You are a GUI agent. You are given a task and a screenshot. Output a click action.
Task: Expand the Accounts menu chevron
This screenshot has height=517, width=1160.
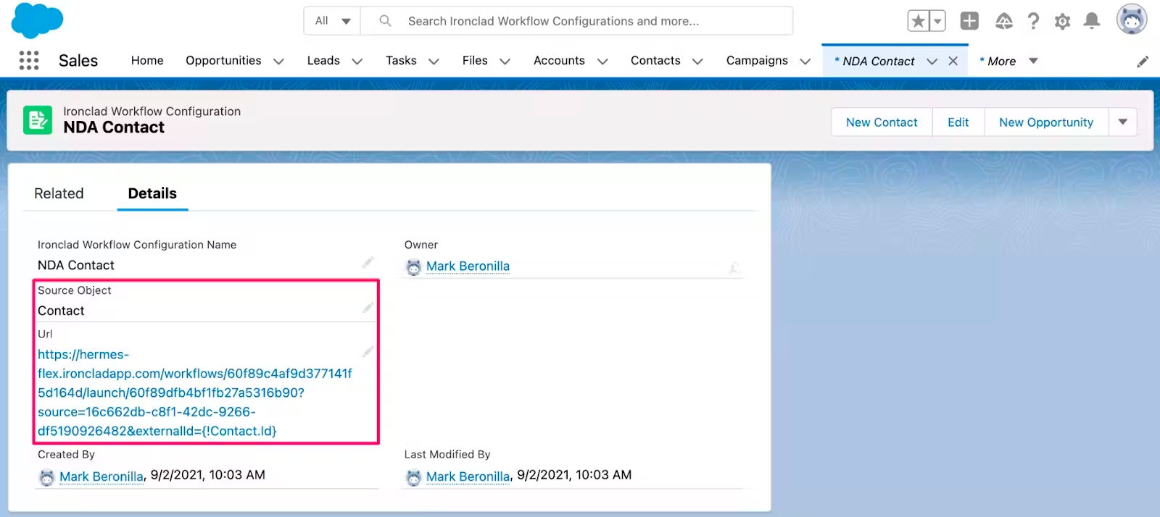tap(602, 62)
